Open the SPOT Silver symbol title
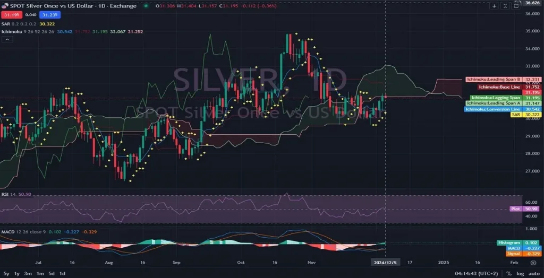The height and width of the screenshot is (278, 544). pyautogui.click(x=73, y=6)
